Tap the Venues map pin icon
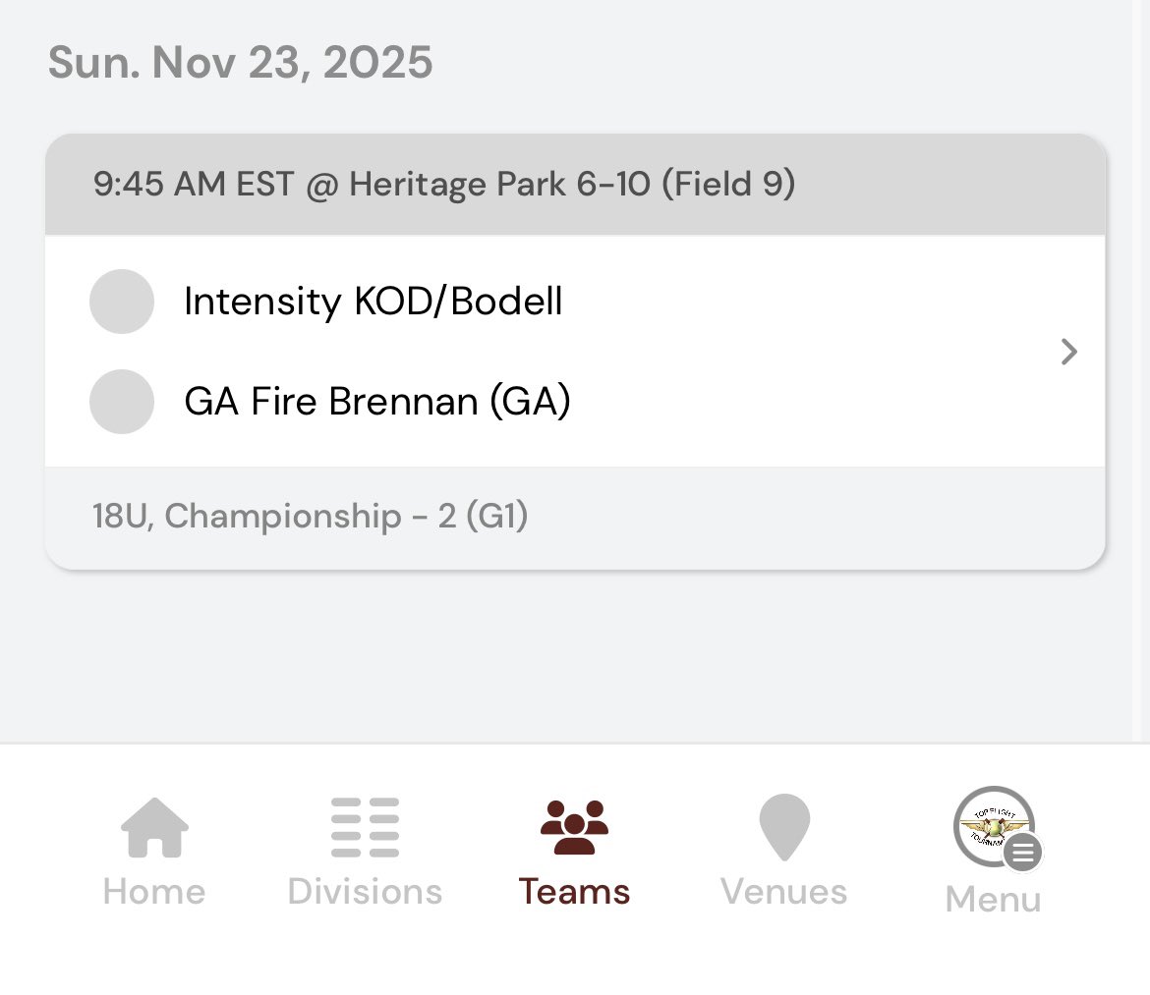This screenshot has width=1150, height=995. pyautogui.click(x=784, y=827)
